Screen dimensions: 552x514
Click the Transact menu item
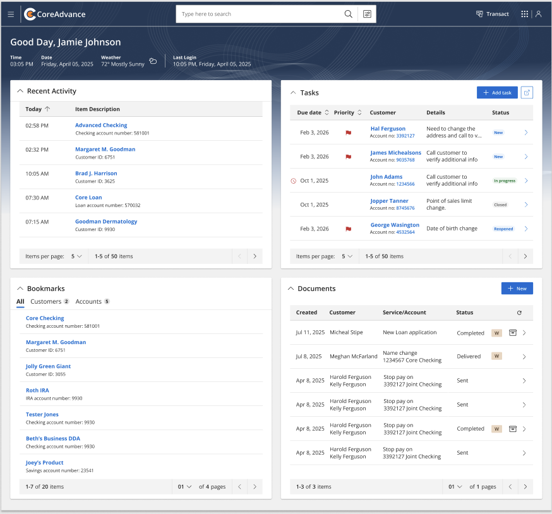493,14
